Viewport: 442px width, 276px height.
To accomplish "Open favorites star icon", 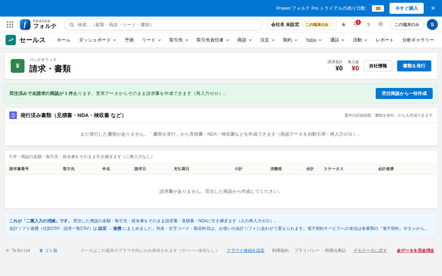I will coord(344,24).
